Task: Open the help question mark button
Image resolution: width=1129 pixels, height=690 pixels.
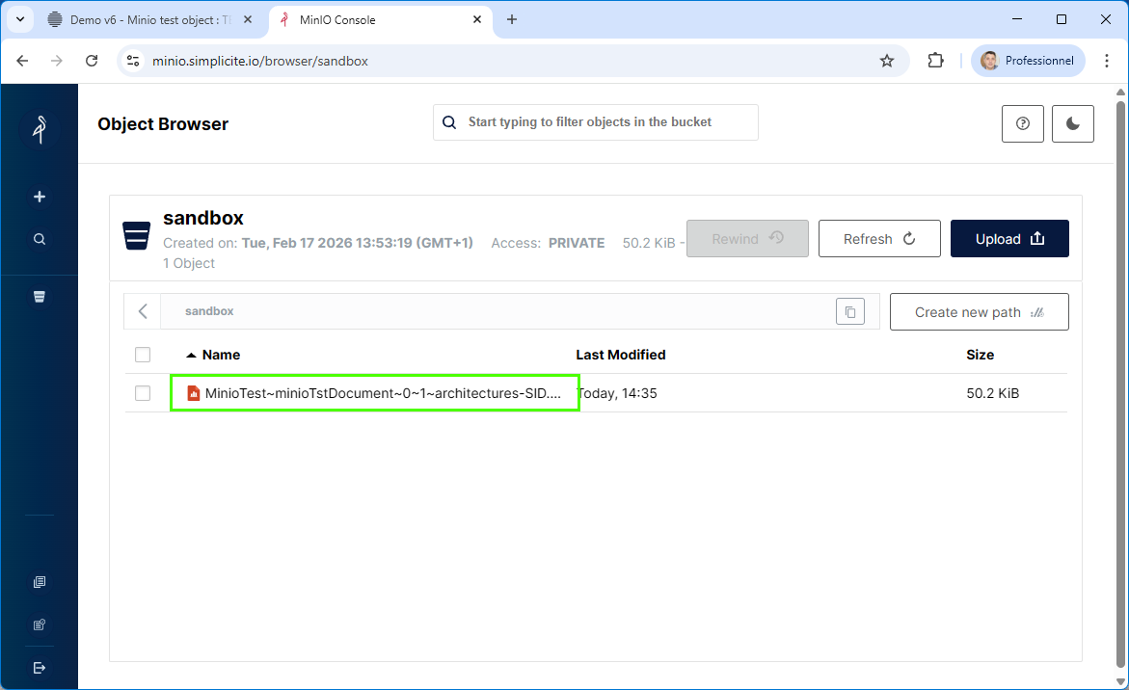Action: pyautogui.click(x=1023, y=123)
